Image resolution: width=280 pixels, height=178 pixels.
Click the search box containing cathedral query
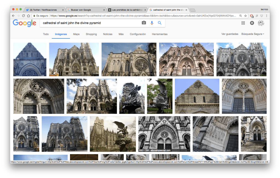click(x=90, y=23)
